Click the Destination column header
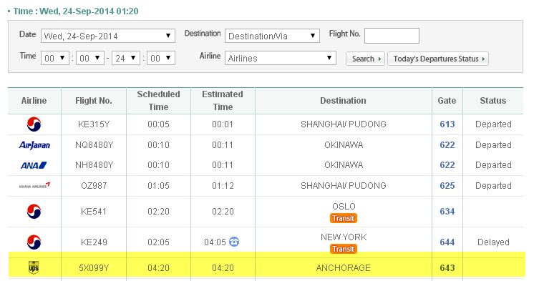Screen dimensions: 534x281 pos(344,101)
